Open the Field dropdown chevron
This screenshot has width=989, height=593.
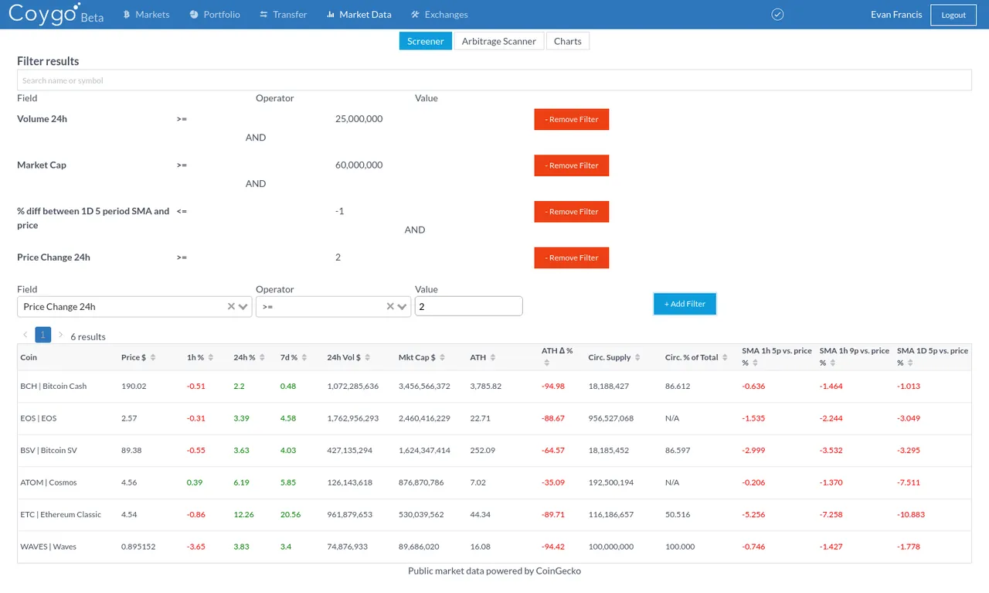pos(244,306)
